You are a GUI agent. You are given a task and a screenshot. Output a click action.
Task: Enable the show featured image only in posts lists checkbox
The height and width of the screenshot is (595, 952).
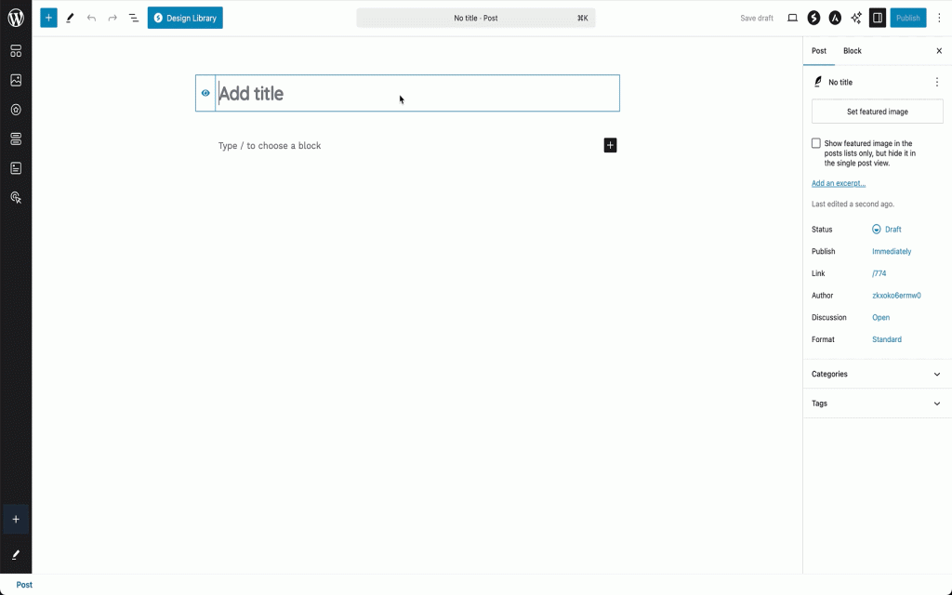tap(815, 142)
